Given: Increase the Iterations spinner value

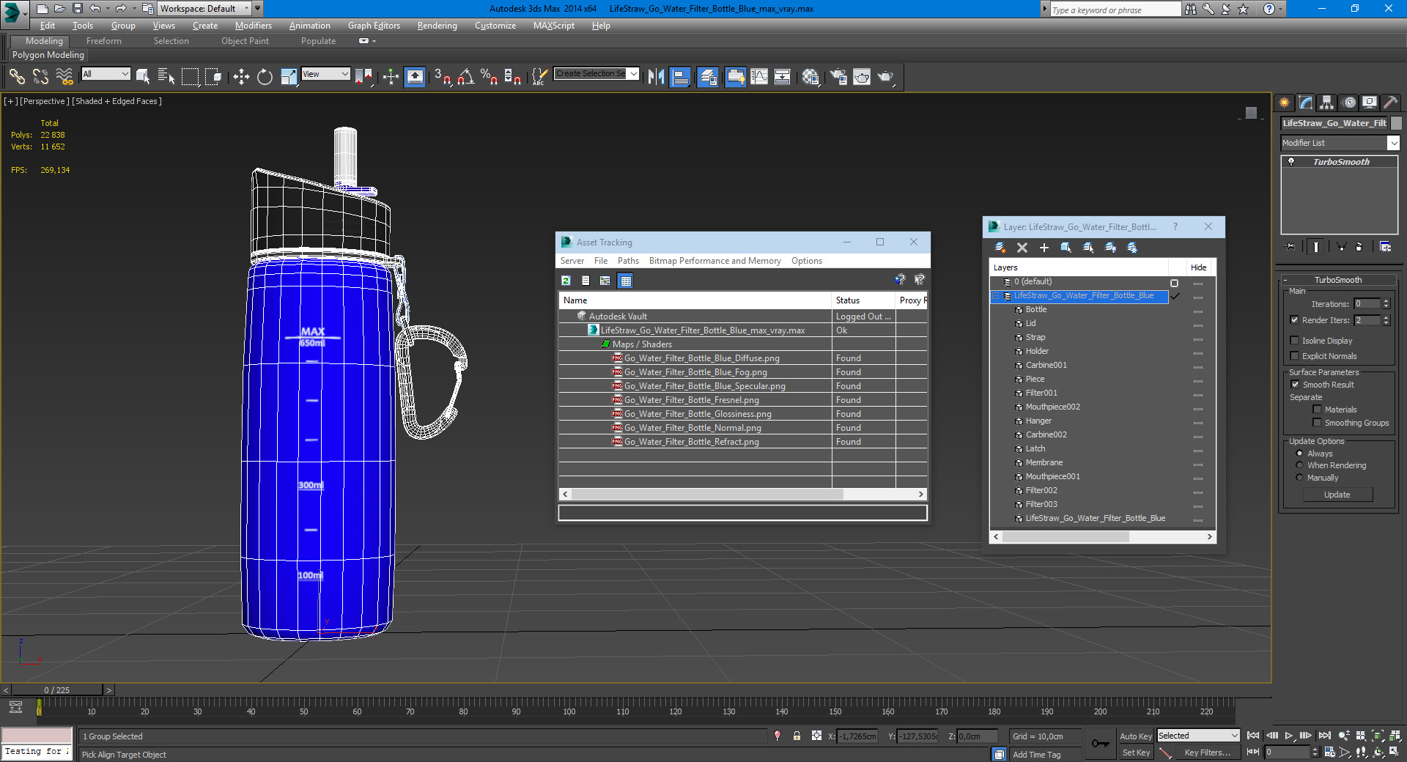Looking at the screenshot, I should coord(1386,301).
